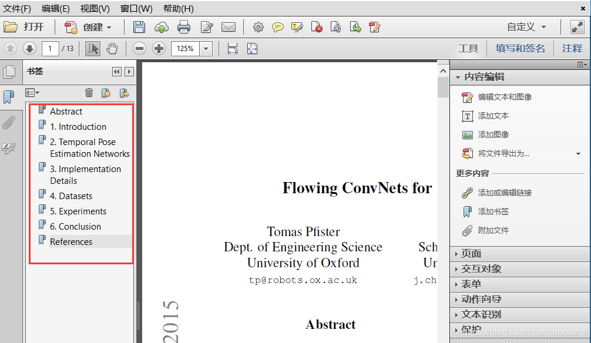Open the 自定义 dropdown
This screenshot has width=591, height=343.
click(x=526, y=27)
